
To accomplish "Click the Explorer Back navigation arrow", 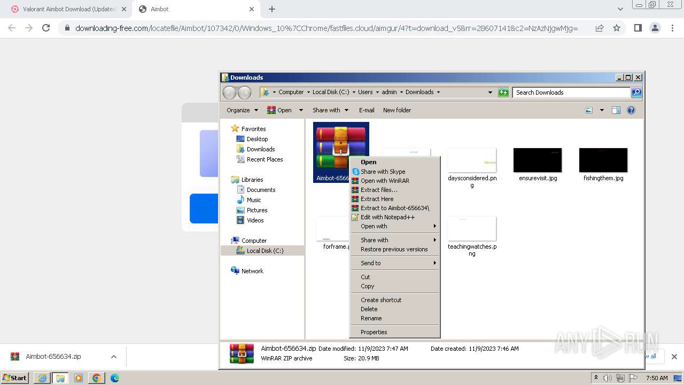I will point(229,93).
